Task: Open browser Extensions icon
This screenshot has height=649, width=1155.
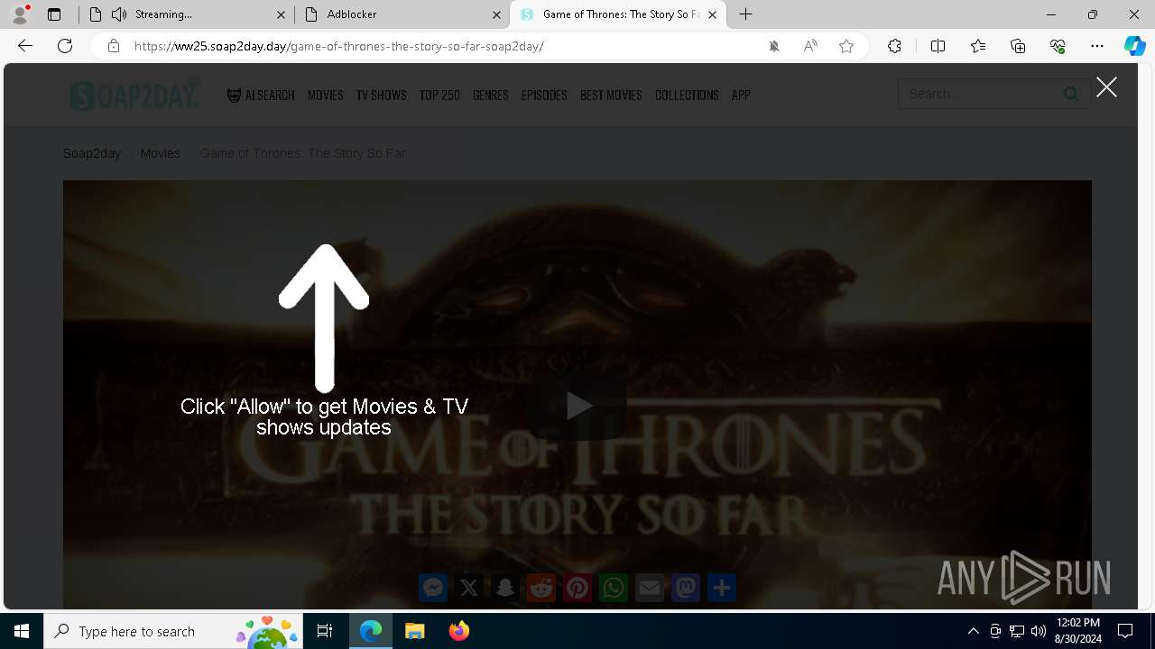Action: (894, 46)
